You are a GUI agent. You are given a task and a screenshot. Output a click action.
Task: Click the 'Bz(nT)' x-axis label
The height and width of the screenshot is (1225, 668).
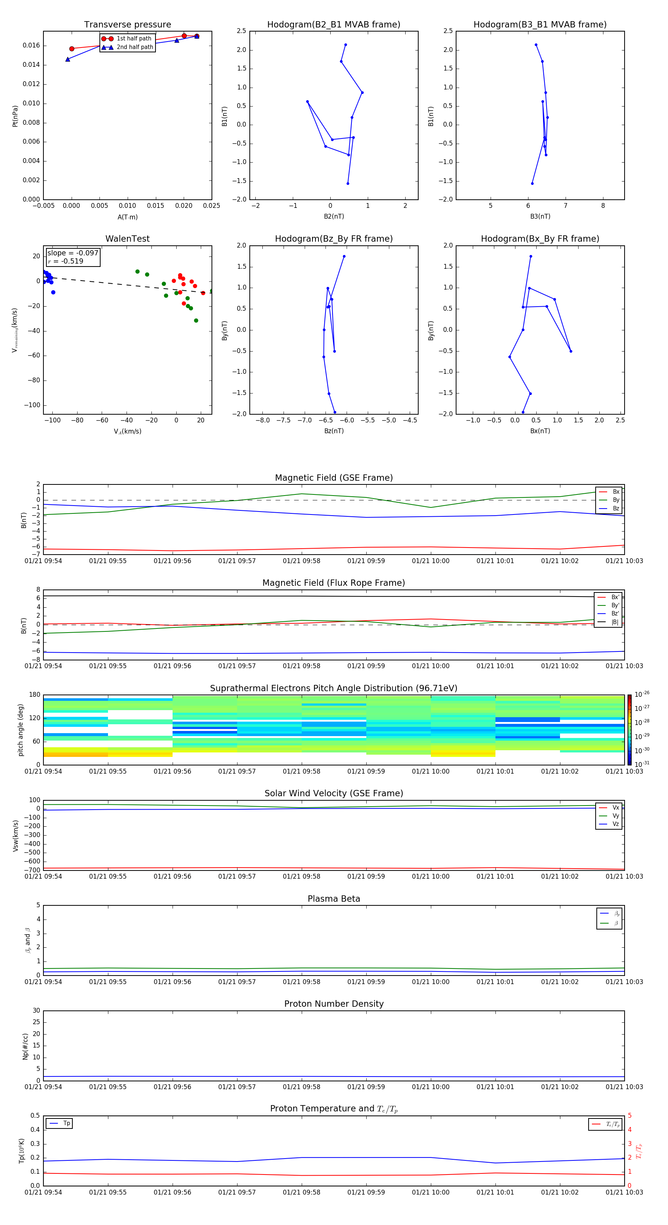pos(334,431)
